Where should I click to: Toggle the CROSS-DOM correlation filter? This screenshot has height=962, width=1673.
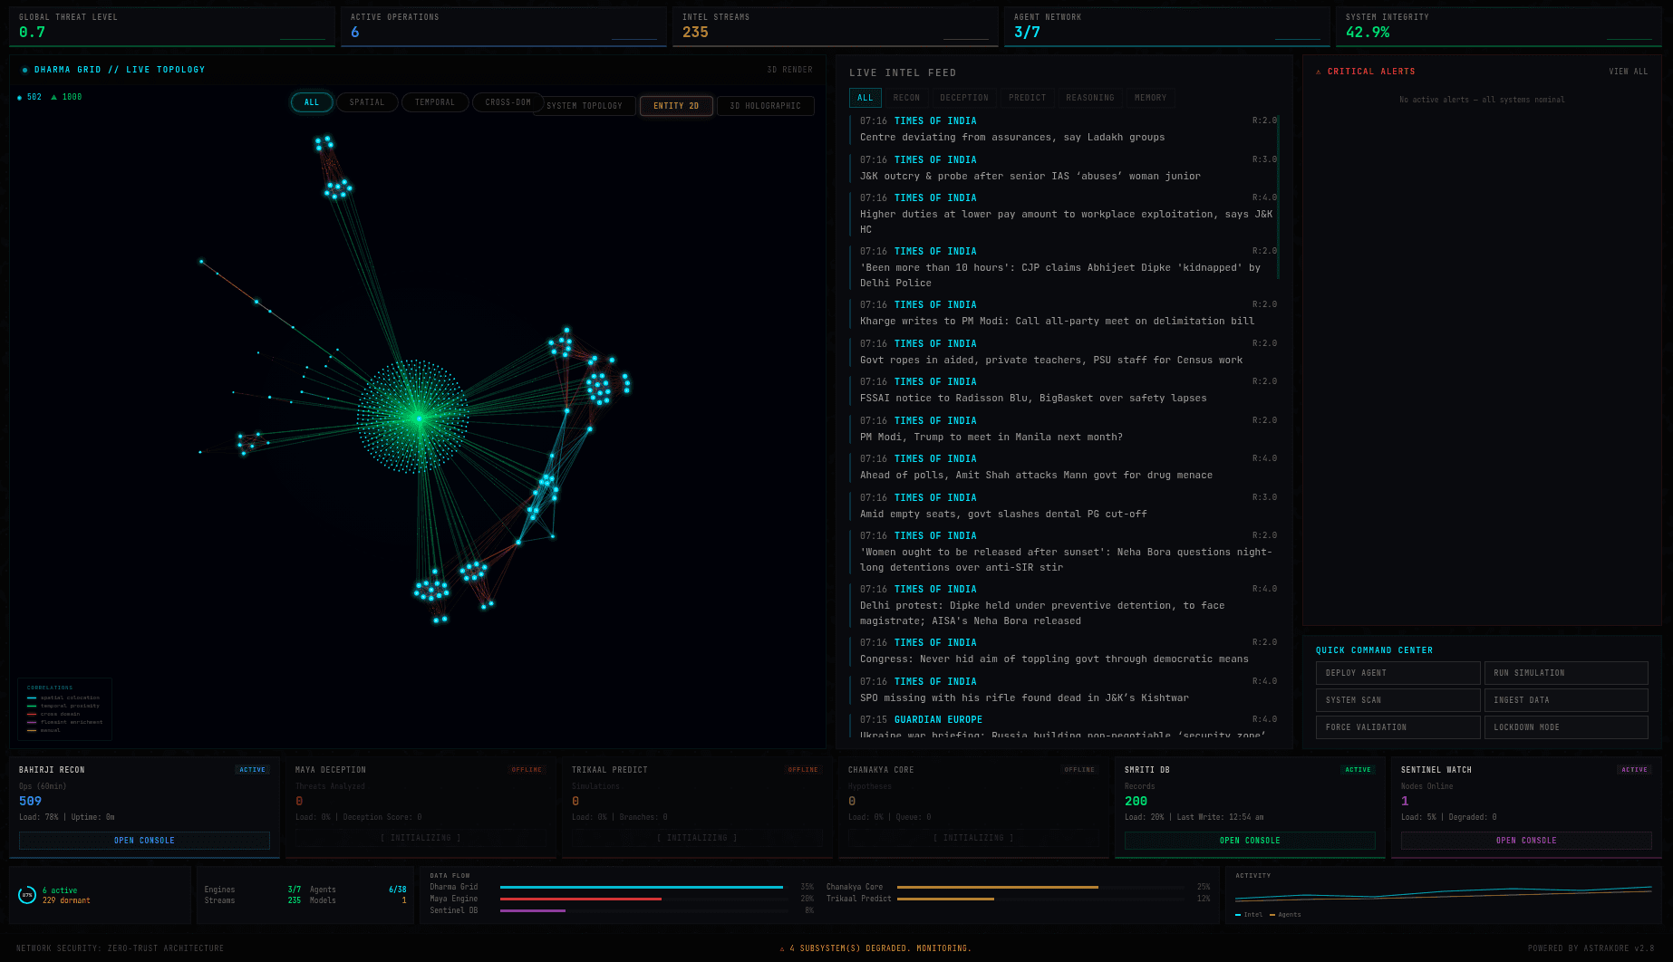click(508, 102)
